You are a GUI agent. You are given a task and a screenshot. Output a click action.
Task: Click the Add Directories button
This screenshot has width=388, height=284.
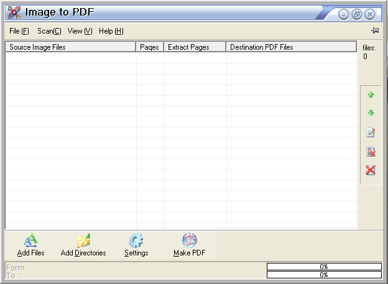pyautogui.click(x=83, y=245)
